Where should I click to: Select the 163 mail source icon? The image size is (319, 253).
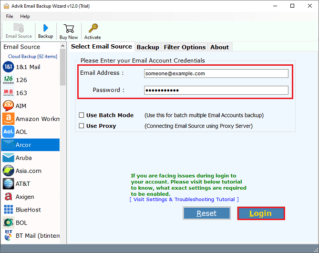8,93
